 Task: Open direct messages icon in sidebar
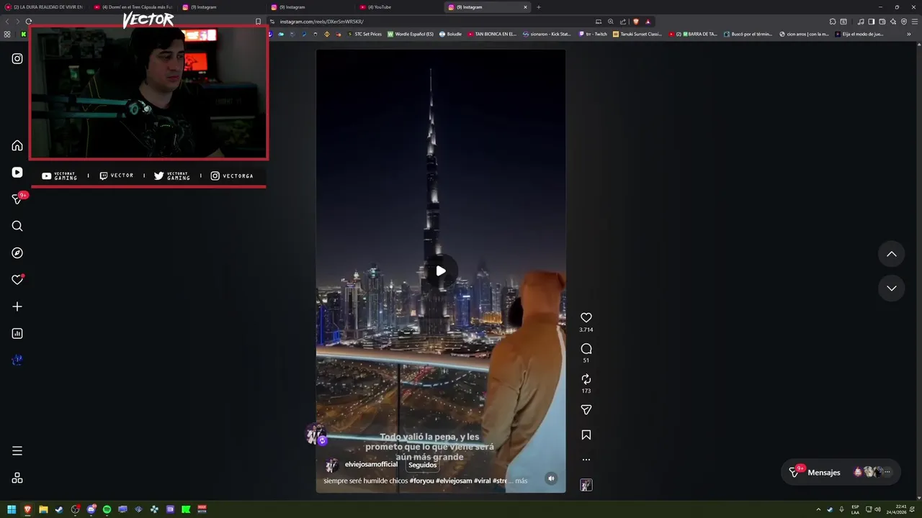(17, 199)
